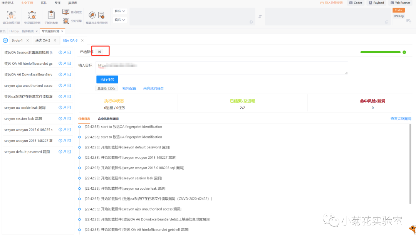416x239 pixels.
Task: Close the 专项漏洞检测 tab
Action: point(62,31)
